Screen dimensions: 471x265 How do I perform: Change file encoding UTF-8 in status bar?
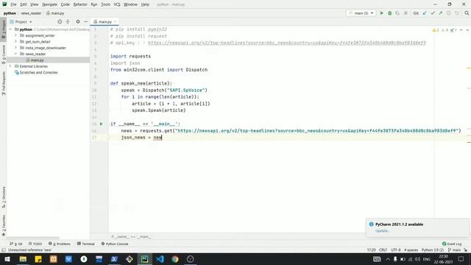396,250
